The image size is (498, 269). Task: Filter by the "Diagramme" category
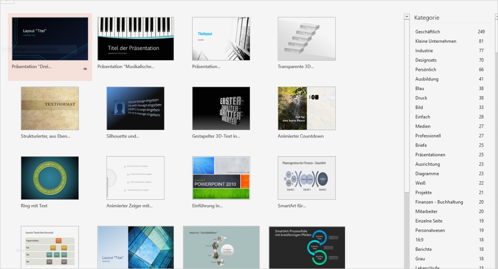pos(427,173)
